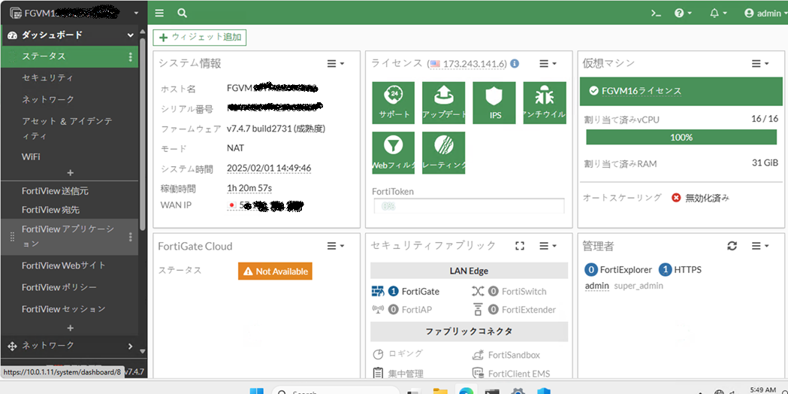Click the サポート license tile
Image resolution: width=788 pixels, height=394 pixels.
point(394,103)
